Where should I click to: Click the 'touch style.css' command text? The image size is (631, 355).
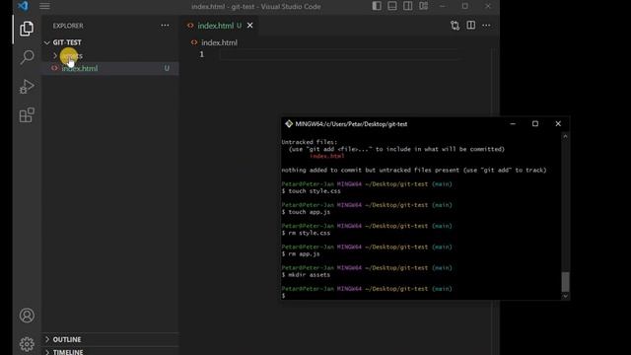(x=315, y=191)
